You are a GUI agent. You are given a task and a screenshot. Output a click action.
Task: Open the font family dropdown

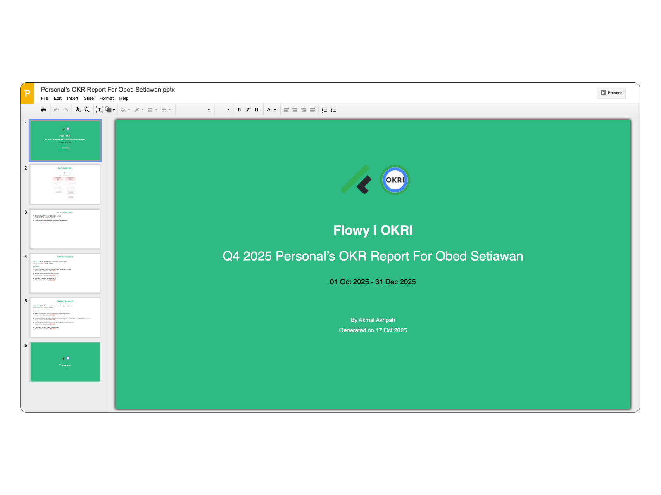(195, 110)
